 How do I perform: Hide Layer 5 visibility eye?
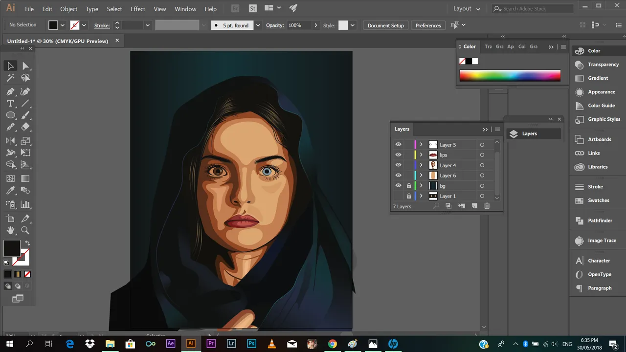(x=398, y=145)
